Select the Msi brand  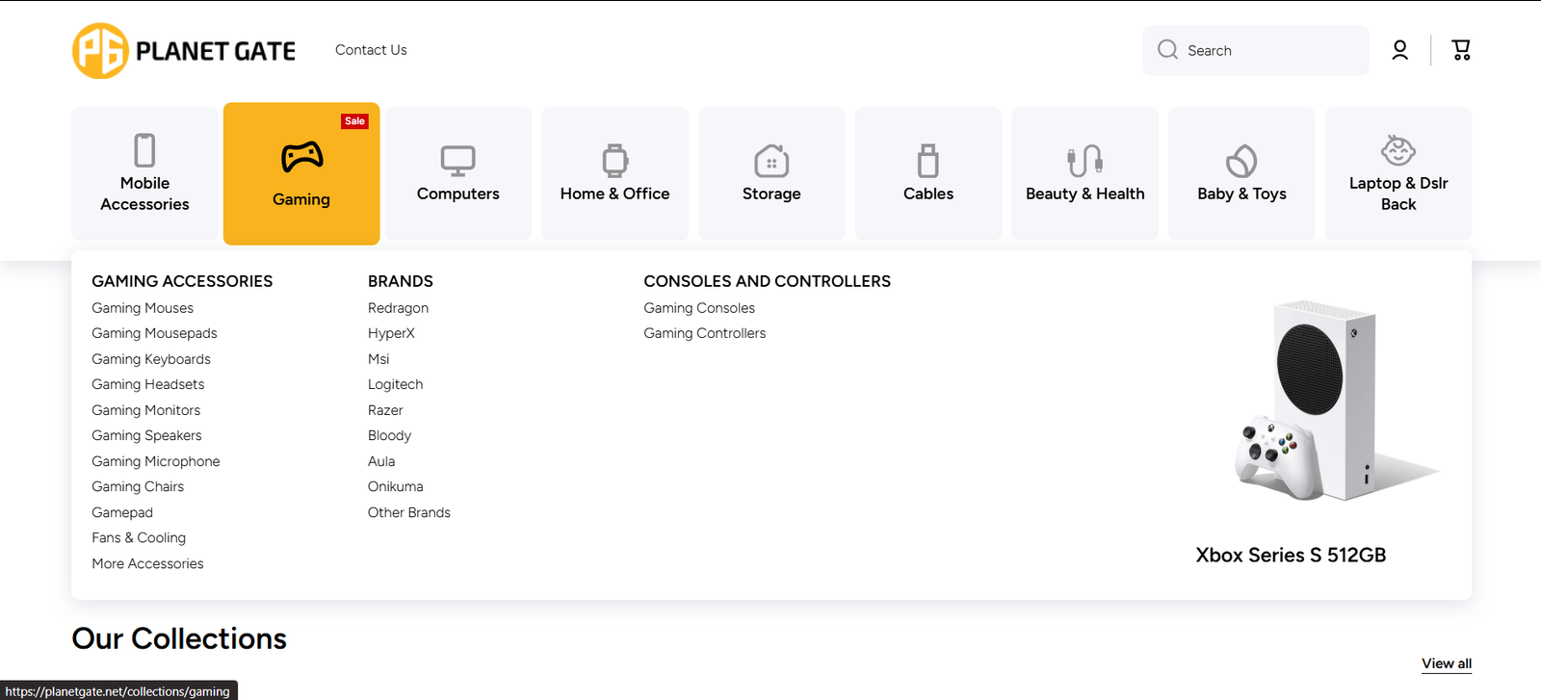[379, 359]
